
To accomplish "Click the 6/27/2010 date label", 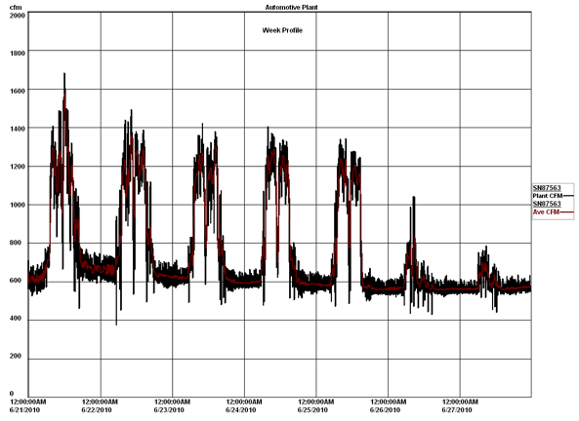I will click(457, 410).
